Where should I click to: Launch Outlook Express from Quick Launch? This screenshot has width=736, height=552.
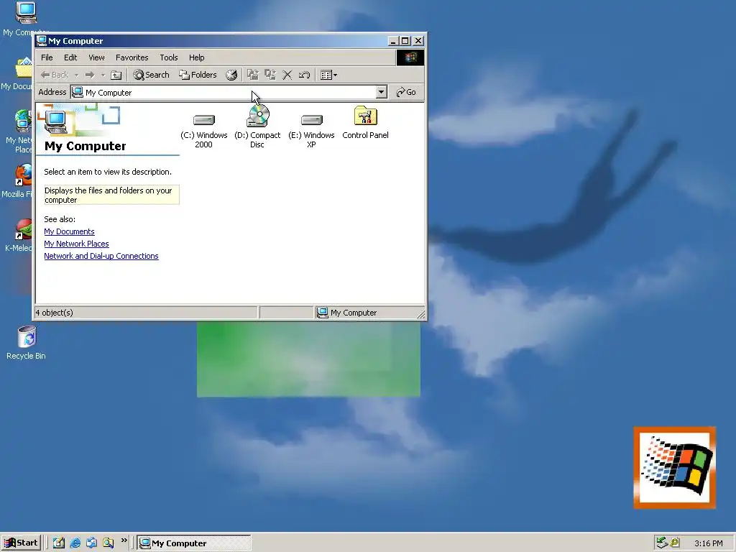pos(91,543)
